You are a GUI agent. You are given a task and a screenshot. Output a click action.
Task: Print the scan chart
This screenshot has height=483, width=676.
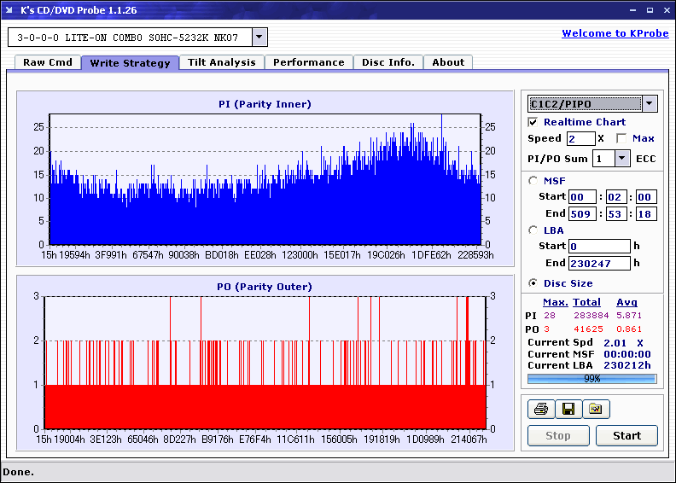point(540,410)
